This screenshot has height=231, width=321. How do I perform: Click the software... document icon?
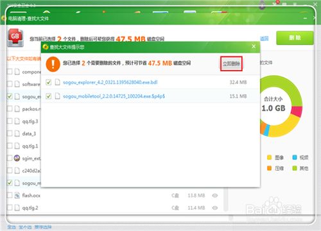click(x=17, y=84)
